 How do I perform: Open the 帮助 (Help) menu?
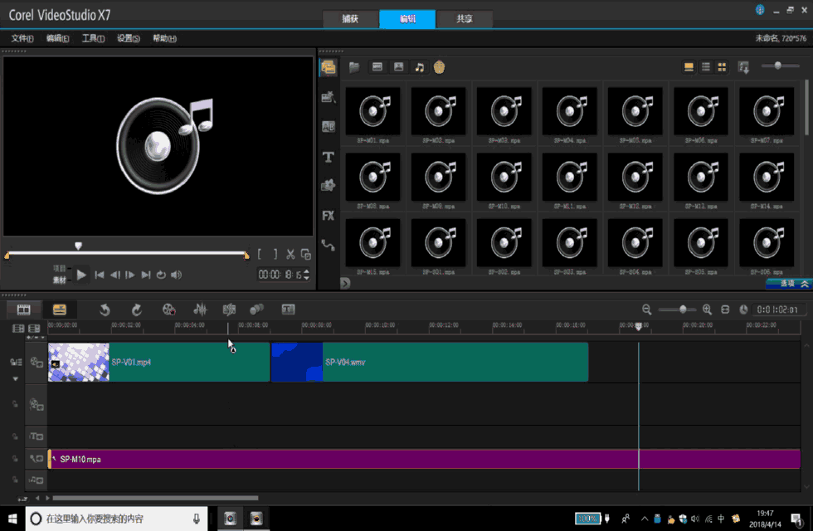click(164, 38)
